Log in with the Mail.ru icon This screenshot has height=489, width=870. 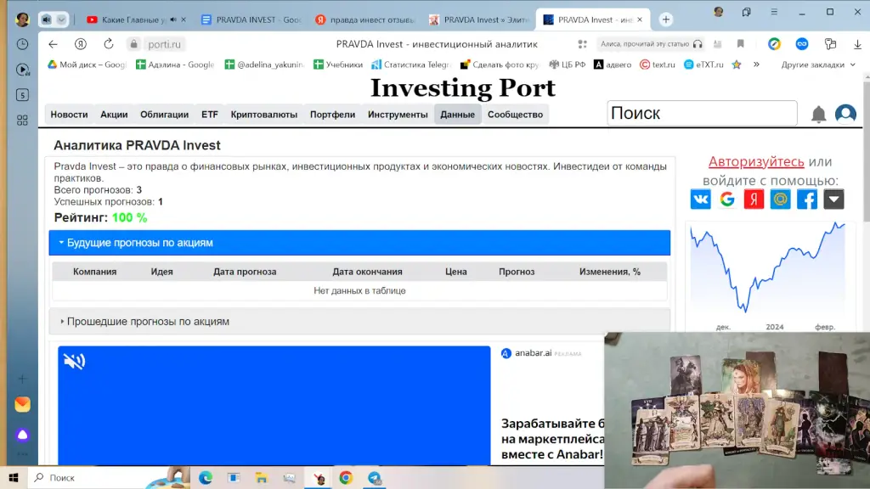780,199
